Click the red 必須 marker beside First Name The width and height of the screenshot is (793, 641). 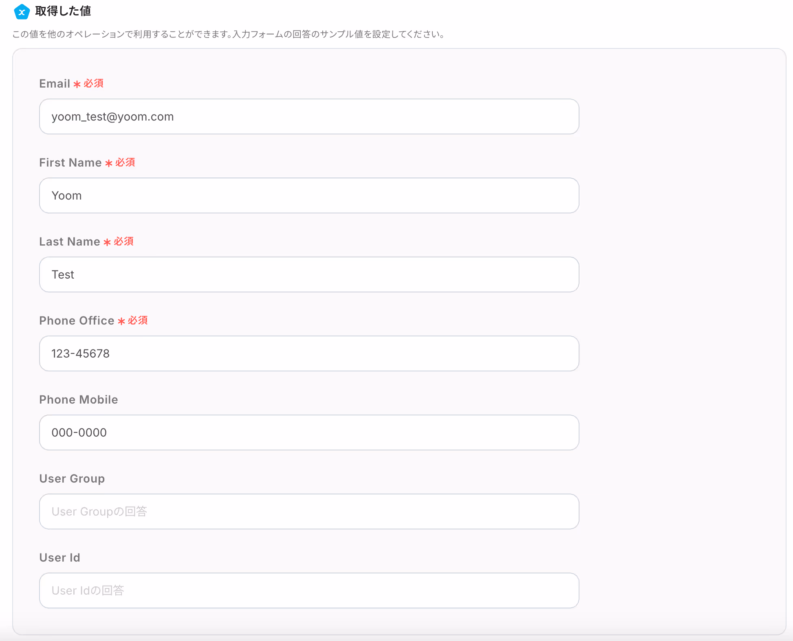tap(125, 162)
